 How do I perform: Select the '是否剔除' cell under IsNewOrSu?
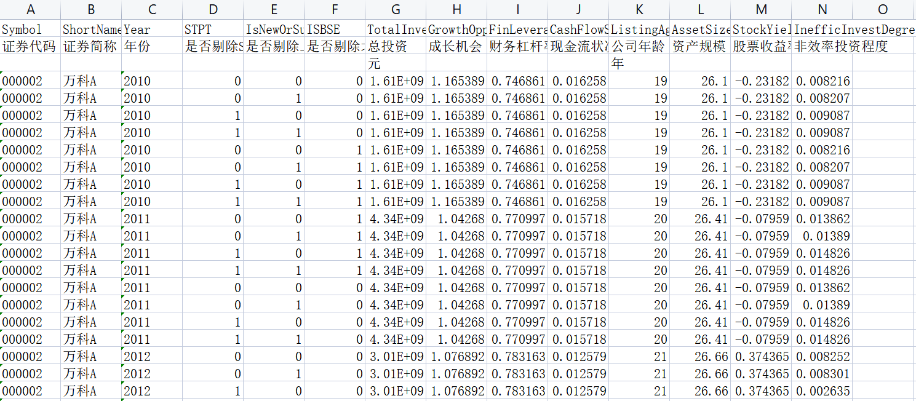pos(274,46)
